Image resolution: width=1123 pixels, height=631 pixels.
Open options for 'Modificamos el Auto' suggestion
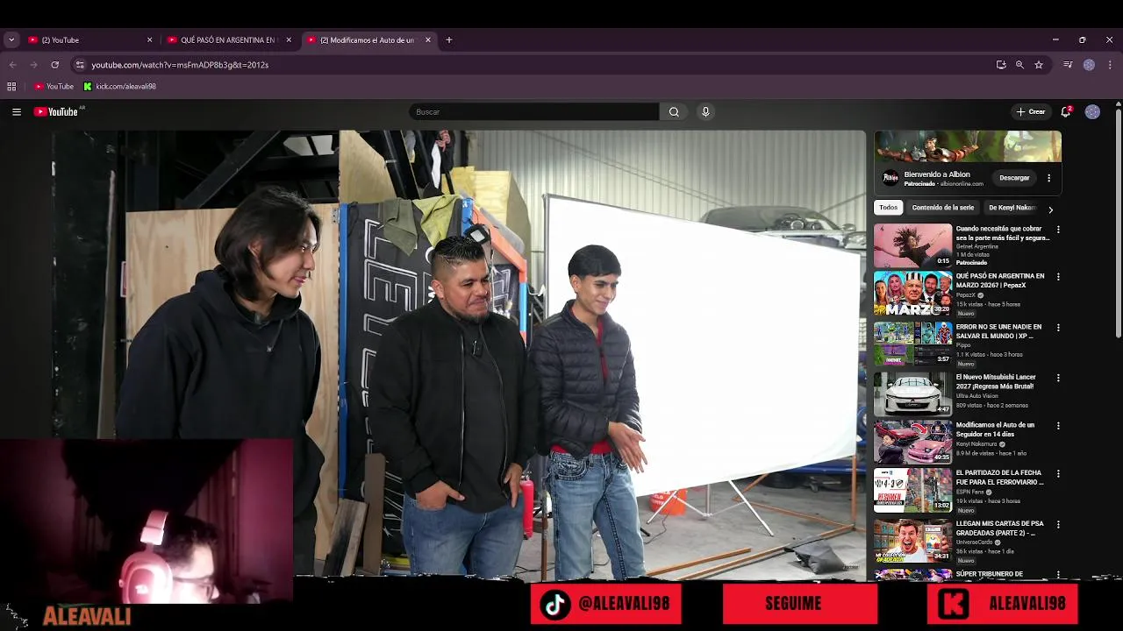pyautogui.click(x=1058, y=426)
